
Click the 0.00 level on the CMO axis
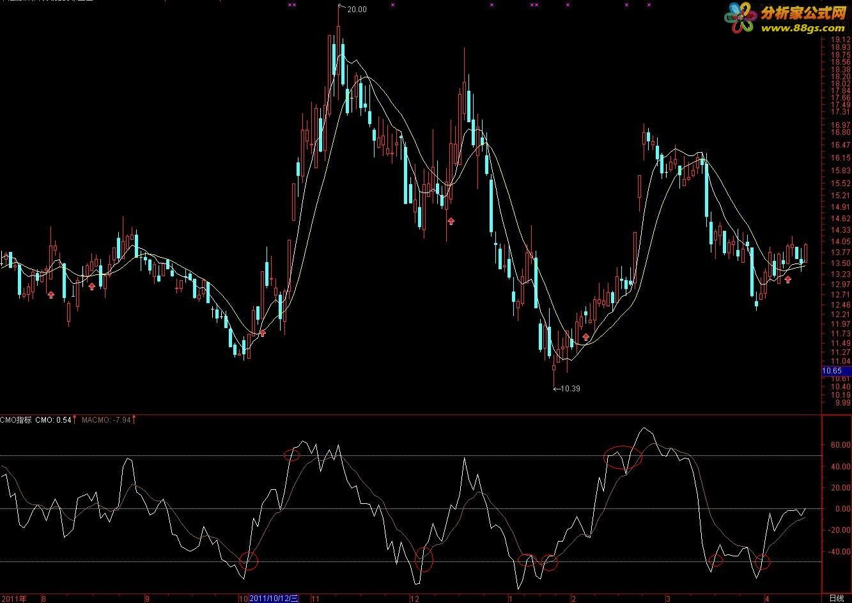click(x=842, y=509)
